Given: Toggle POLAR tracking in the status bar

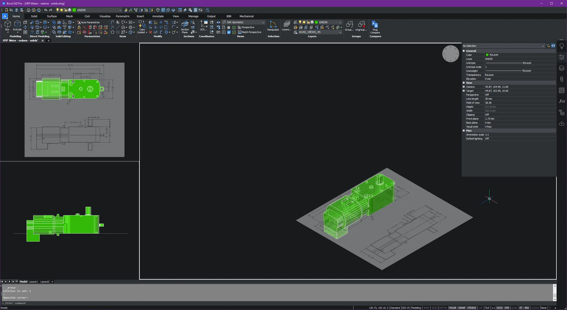Looking at the screenshot, I should 453,308.
